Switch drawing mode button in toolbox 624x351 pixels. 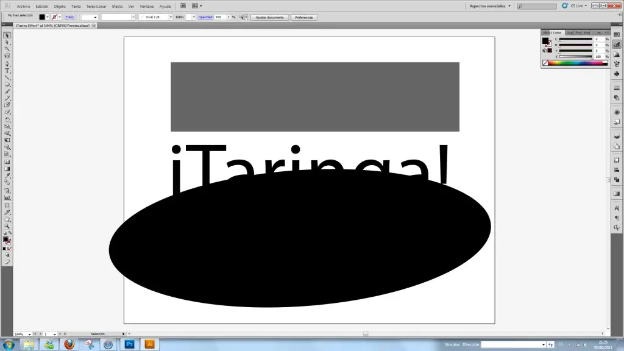tap(7, 255)
